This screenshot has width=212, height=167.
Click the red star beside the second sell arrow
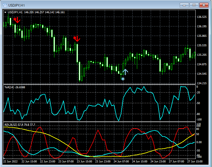point(75,38)
